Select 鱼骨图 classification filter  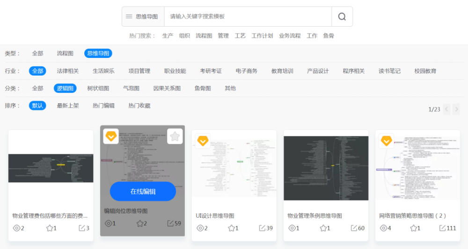[x=203, y=88]
